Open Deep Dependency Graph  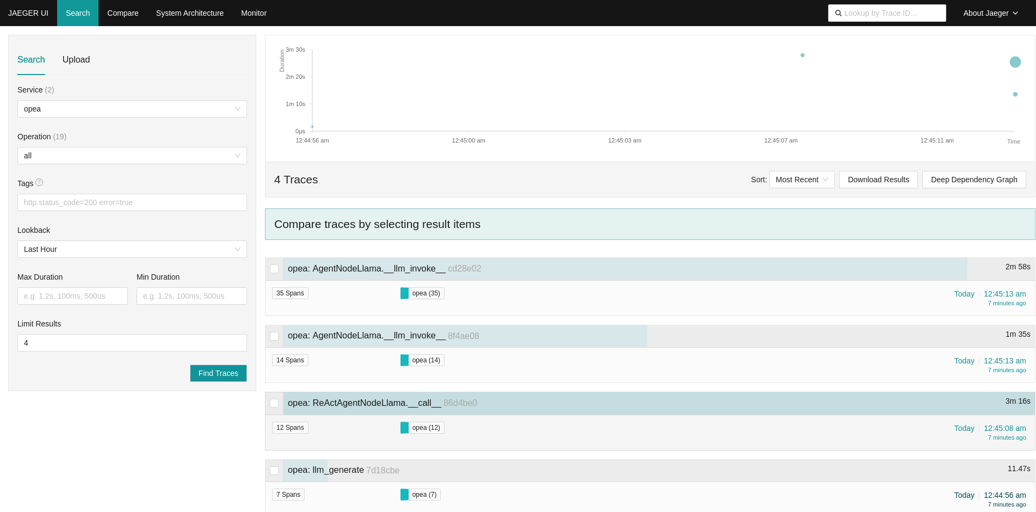tap(974, 180)
